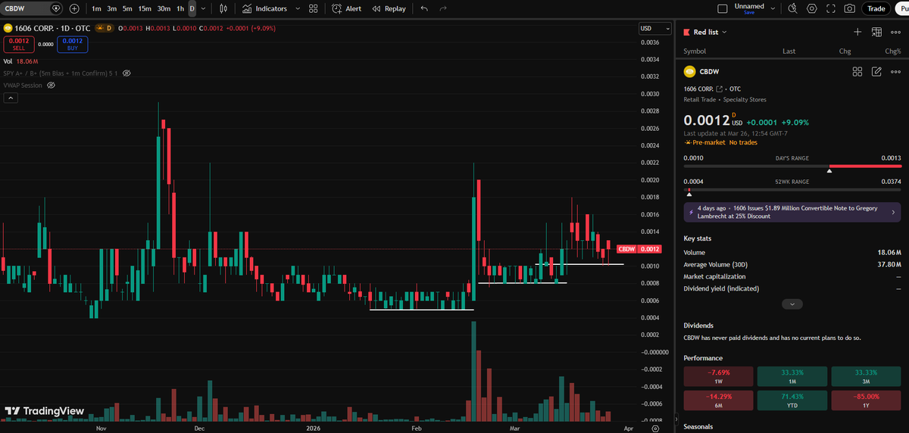Click the Average Volume (30D) stat row

792,264
